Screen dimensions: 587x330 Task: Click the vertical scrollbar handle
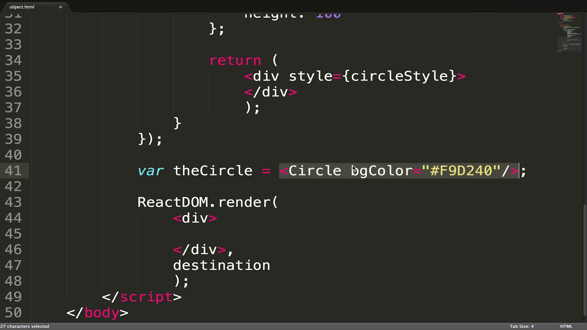point(585,260)
